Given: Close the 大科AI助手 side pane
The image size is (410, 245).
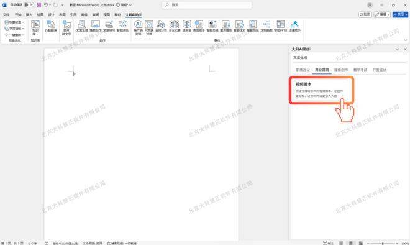Looking at the screenshot, I should (x=405, y=49).
